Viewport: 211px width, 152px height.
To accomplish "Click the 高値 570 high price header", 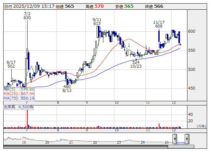I will [x=95, y=6].
